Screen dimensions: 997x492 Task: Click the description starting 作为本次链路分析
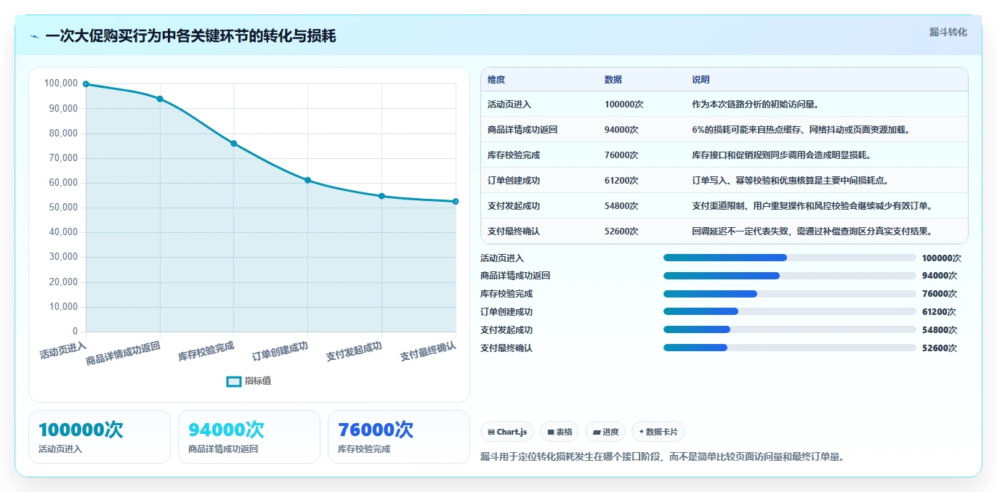click(x=756, y=104)
